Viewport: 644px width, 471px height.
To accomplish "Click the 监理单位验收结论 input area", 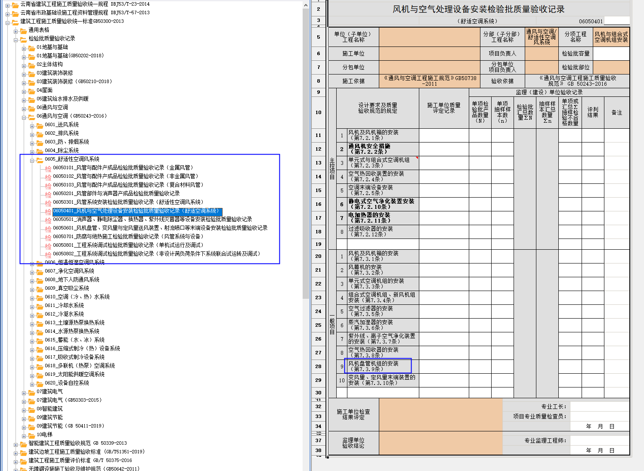I will click(441, 443).
